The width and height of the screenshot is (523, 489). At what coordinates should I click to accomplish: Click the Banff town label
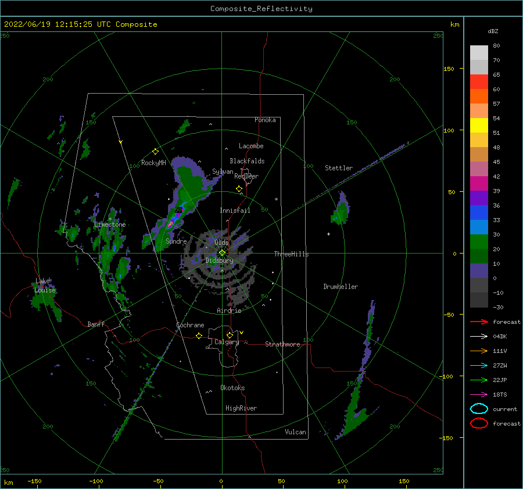[96, 324]
